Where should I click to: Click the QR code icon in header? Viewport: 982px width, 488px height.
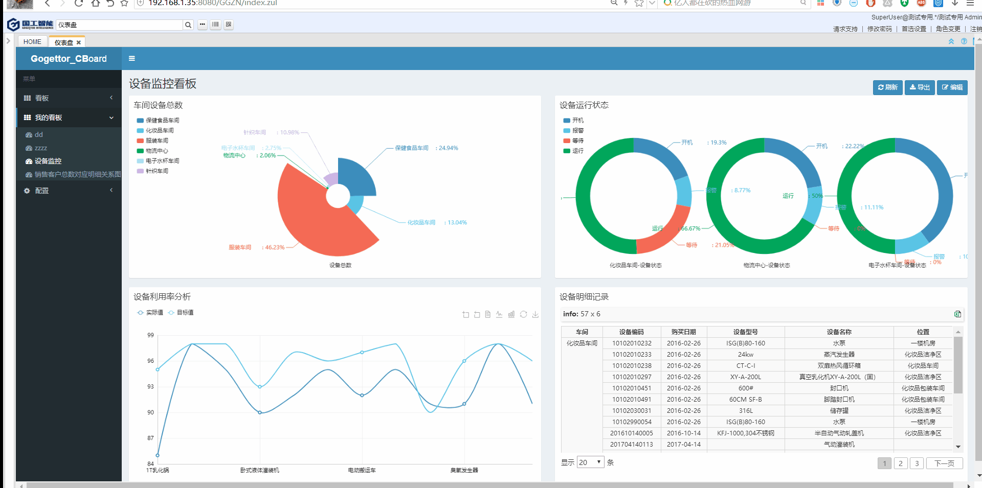[x=229, y=25]
